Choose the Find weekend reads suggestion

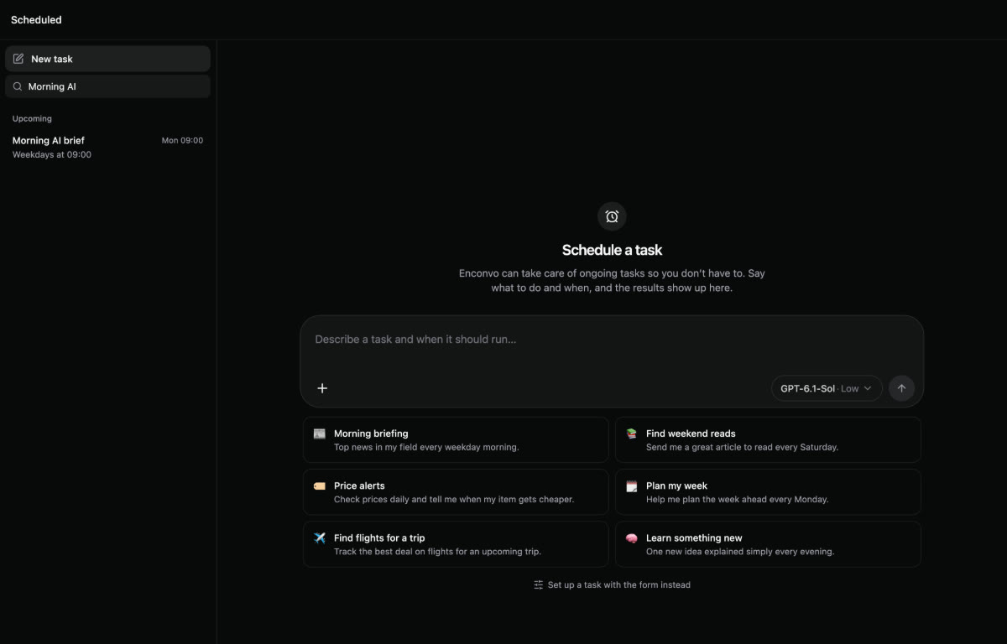click(768, 439)
